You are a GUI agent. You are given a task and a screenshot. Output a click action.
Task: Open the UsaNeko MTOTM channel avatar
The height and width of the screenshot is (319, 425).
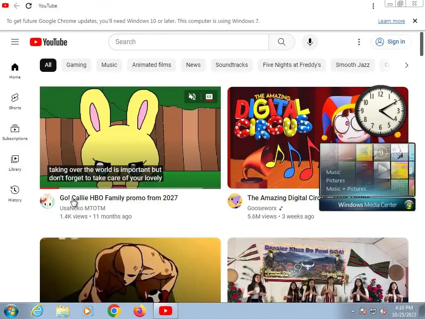tap(47, 201)
